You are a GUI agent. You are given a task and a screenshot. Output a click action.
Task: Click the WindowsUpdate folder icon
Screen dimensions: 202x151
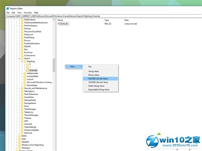click(22, 130)
